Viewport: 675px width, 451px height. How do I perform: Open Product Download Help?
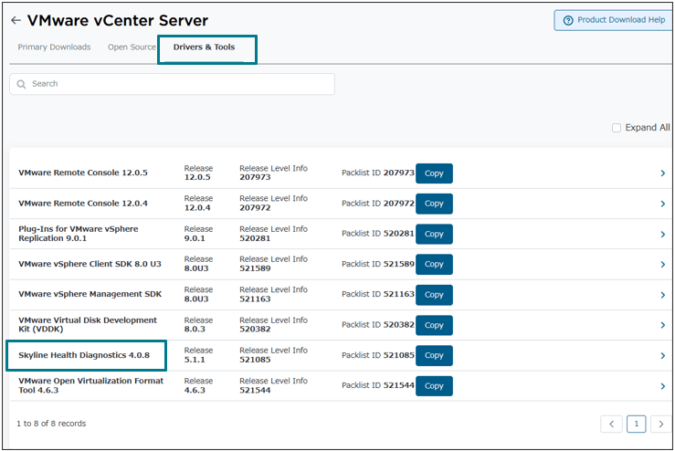612,20
